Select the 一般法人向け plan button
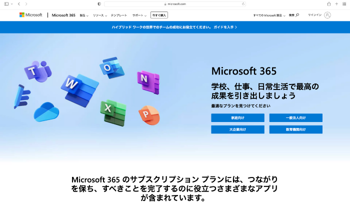The height and width of the screenshot is (216, 350). pyautogui.click(x=296, y=118)
